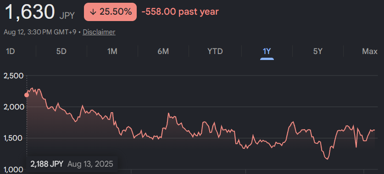Show the 1M chart view
The height and width of the screenshot is (174, 384).
[112, 52]
